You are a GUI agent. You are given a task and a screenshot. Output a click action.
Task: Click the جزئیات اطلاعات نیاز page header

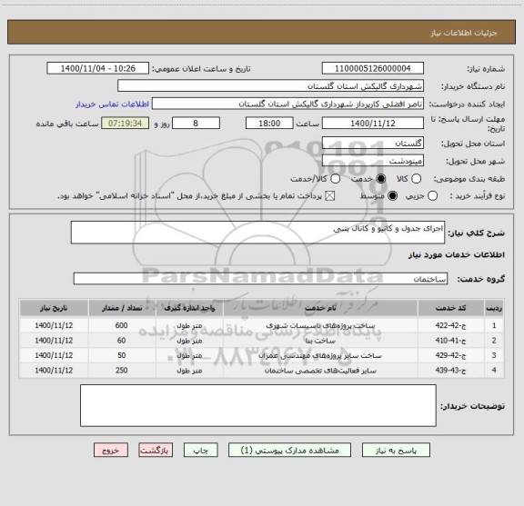point(464,33)
